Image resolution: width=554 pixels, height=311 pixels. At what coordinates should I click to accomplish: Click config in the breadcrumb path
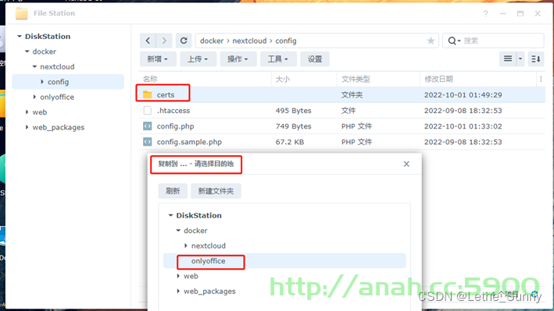click(286, 41)
